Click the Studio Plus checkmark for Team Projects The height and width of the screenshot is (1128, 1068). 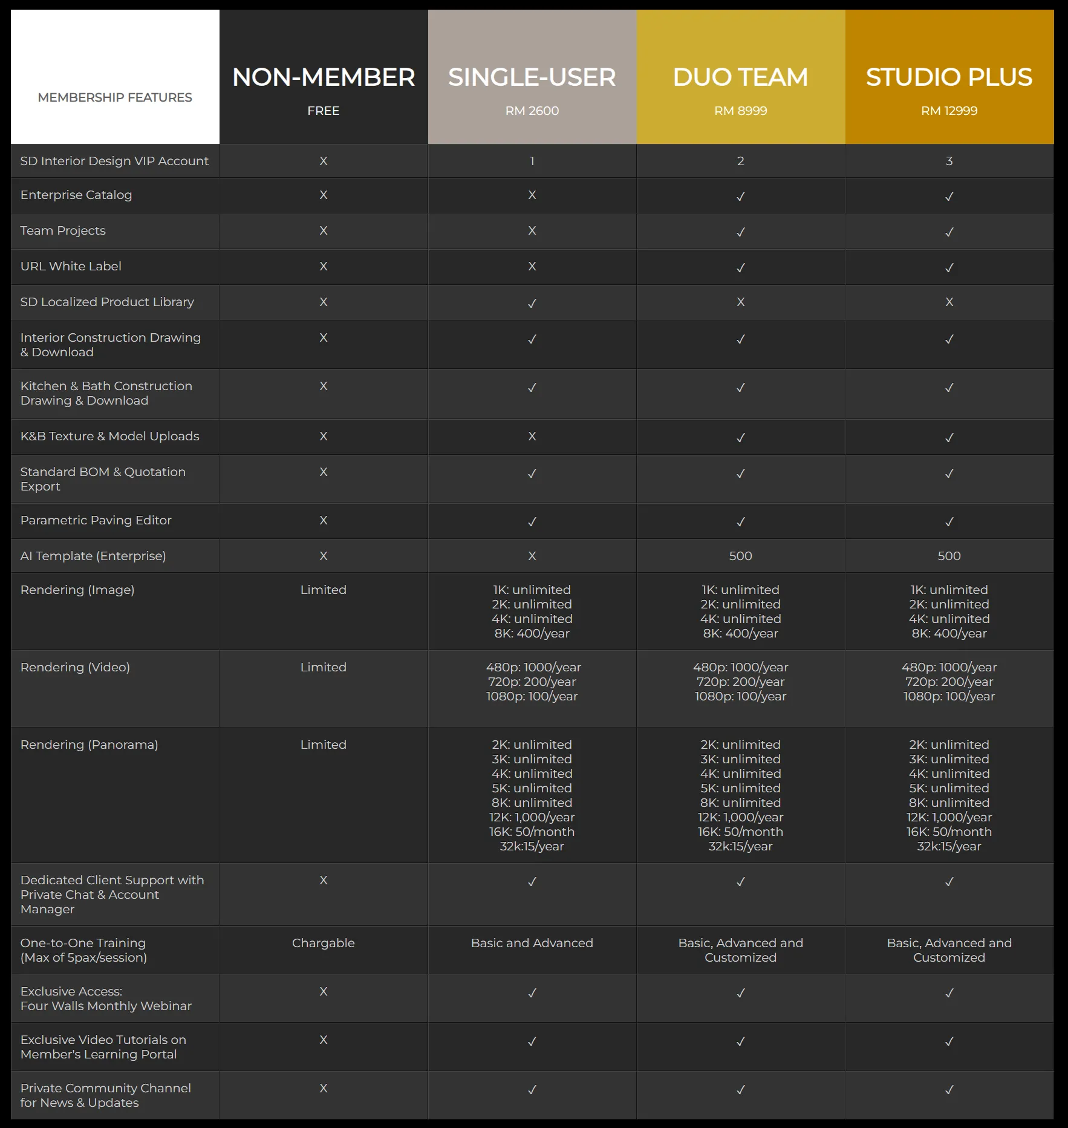click(x=949, y=232)
